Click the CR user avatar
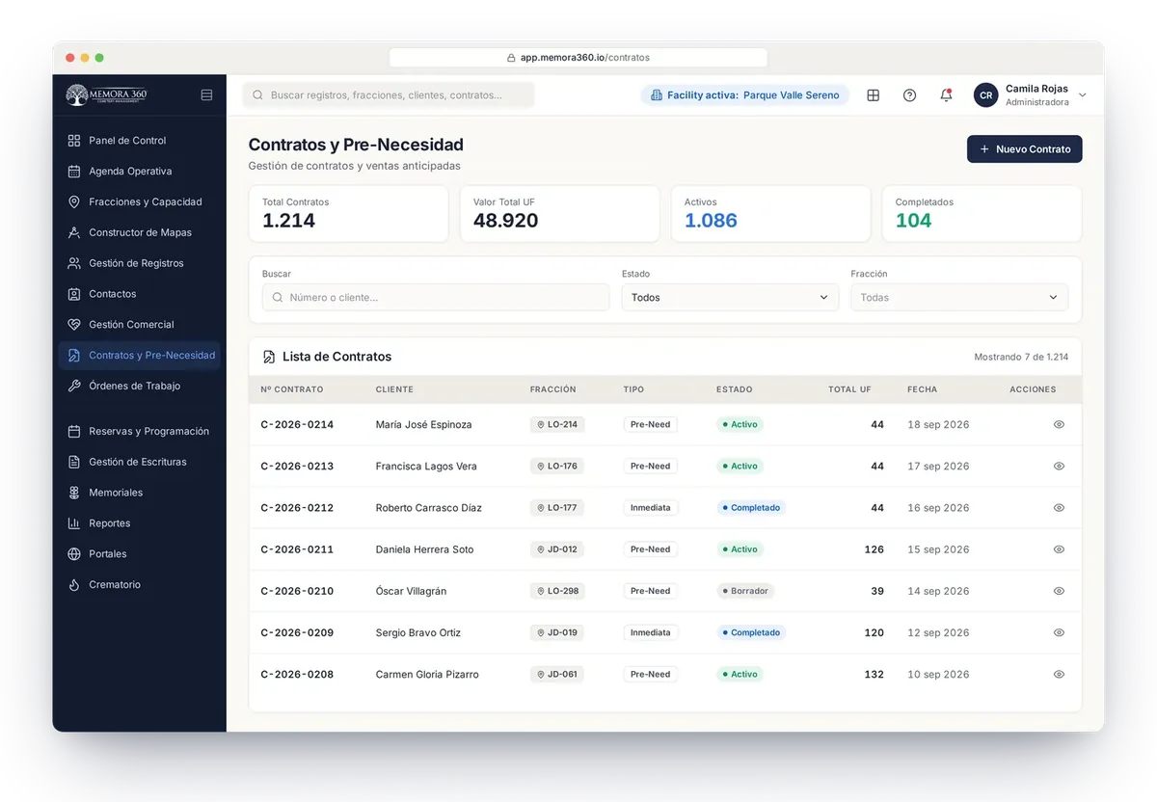Image resolution: width=1157 pixels, height=802 pixels. tap(985, 95)
